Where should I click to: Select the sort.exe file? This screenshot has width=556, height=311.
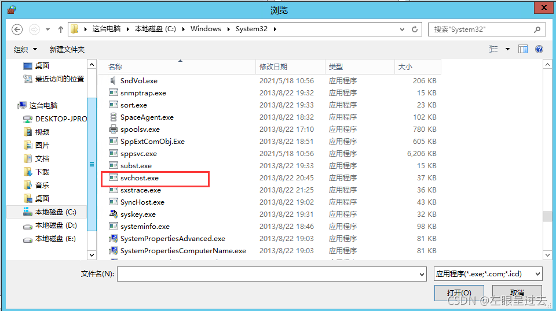click(x=134, y=105)
